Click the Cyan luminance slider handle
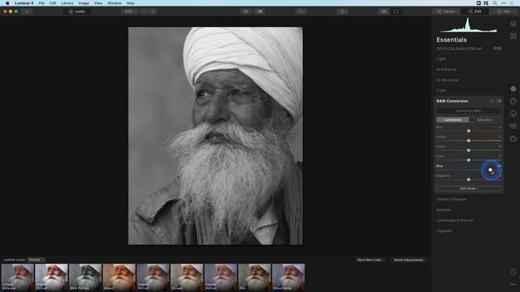The width and height of the screenshot is (520, 292). pyautogui.click(x=469, y=160)
